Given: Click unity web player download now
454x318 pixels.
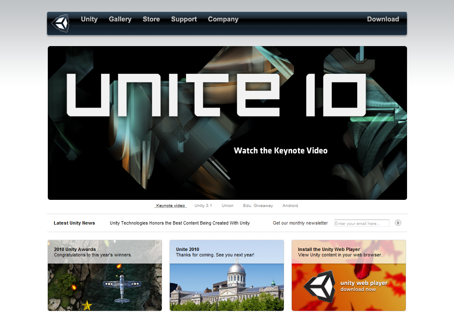Looking at the screenshot, I should (364, 286).
